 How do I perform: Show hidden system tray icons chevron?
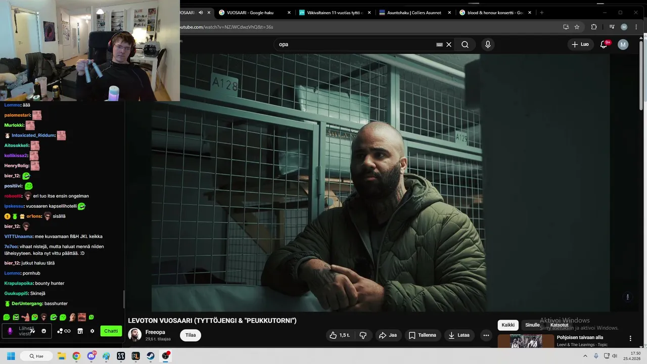[x=585, y=356]
